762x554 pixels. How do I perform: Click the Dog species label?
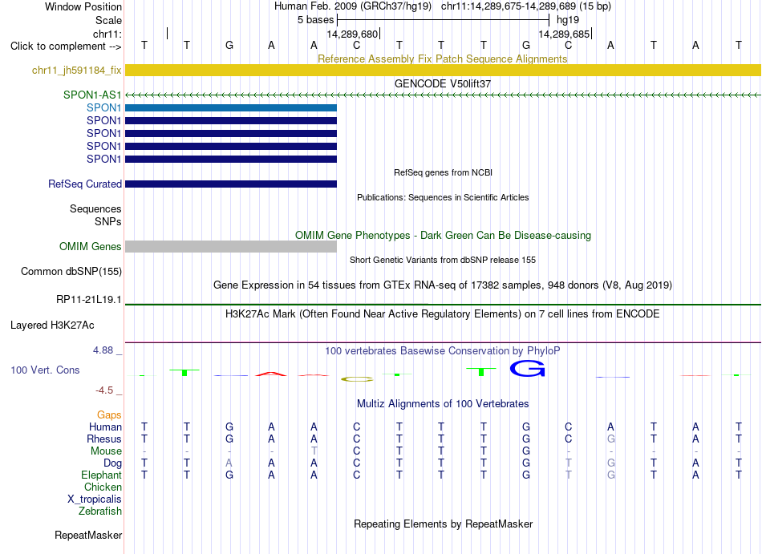pyautogui.click(x=112, y=463)
